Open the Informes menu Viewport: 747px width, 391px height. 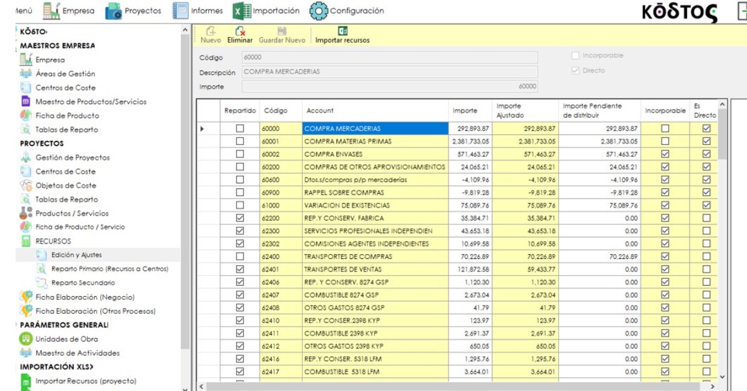199,11
